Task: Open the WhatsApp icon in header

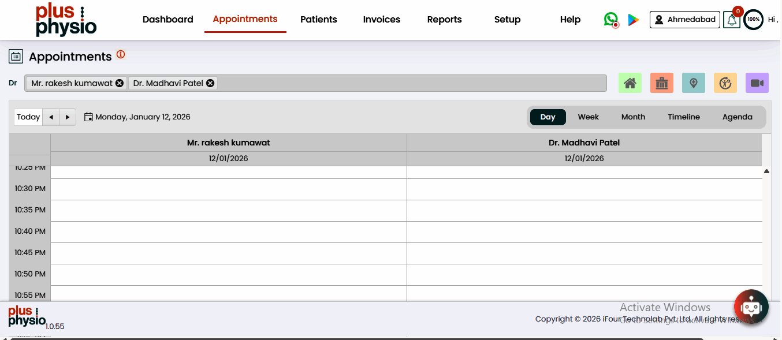Action: pos(610,20)
